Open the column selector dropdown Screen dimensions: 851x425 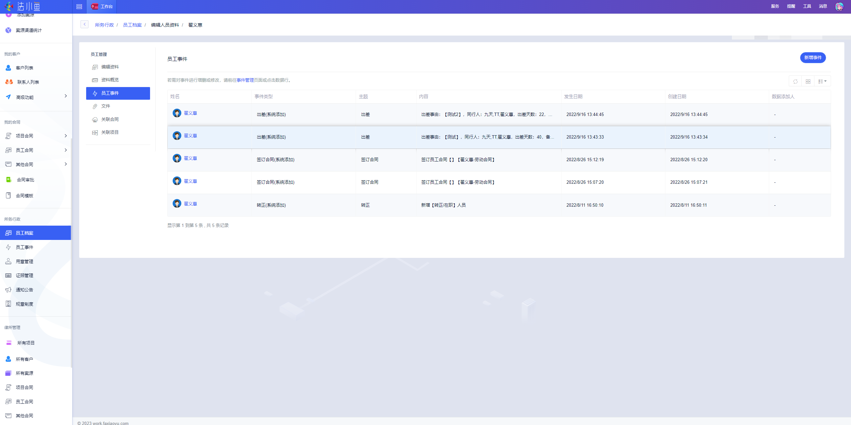coord(822,81)
